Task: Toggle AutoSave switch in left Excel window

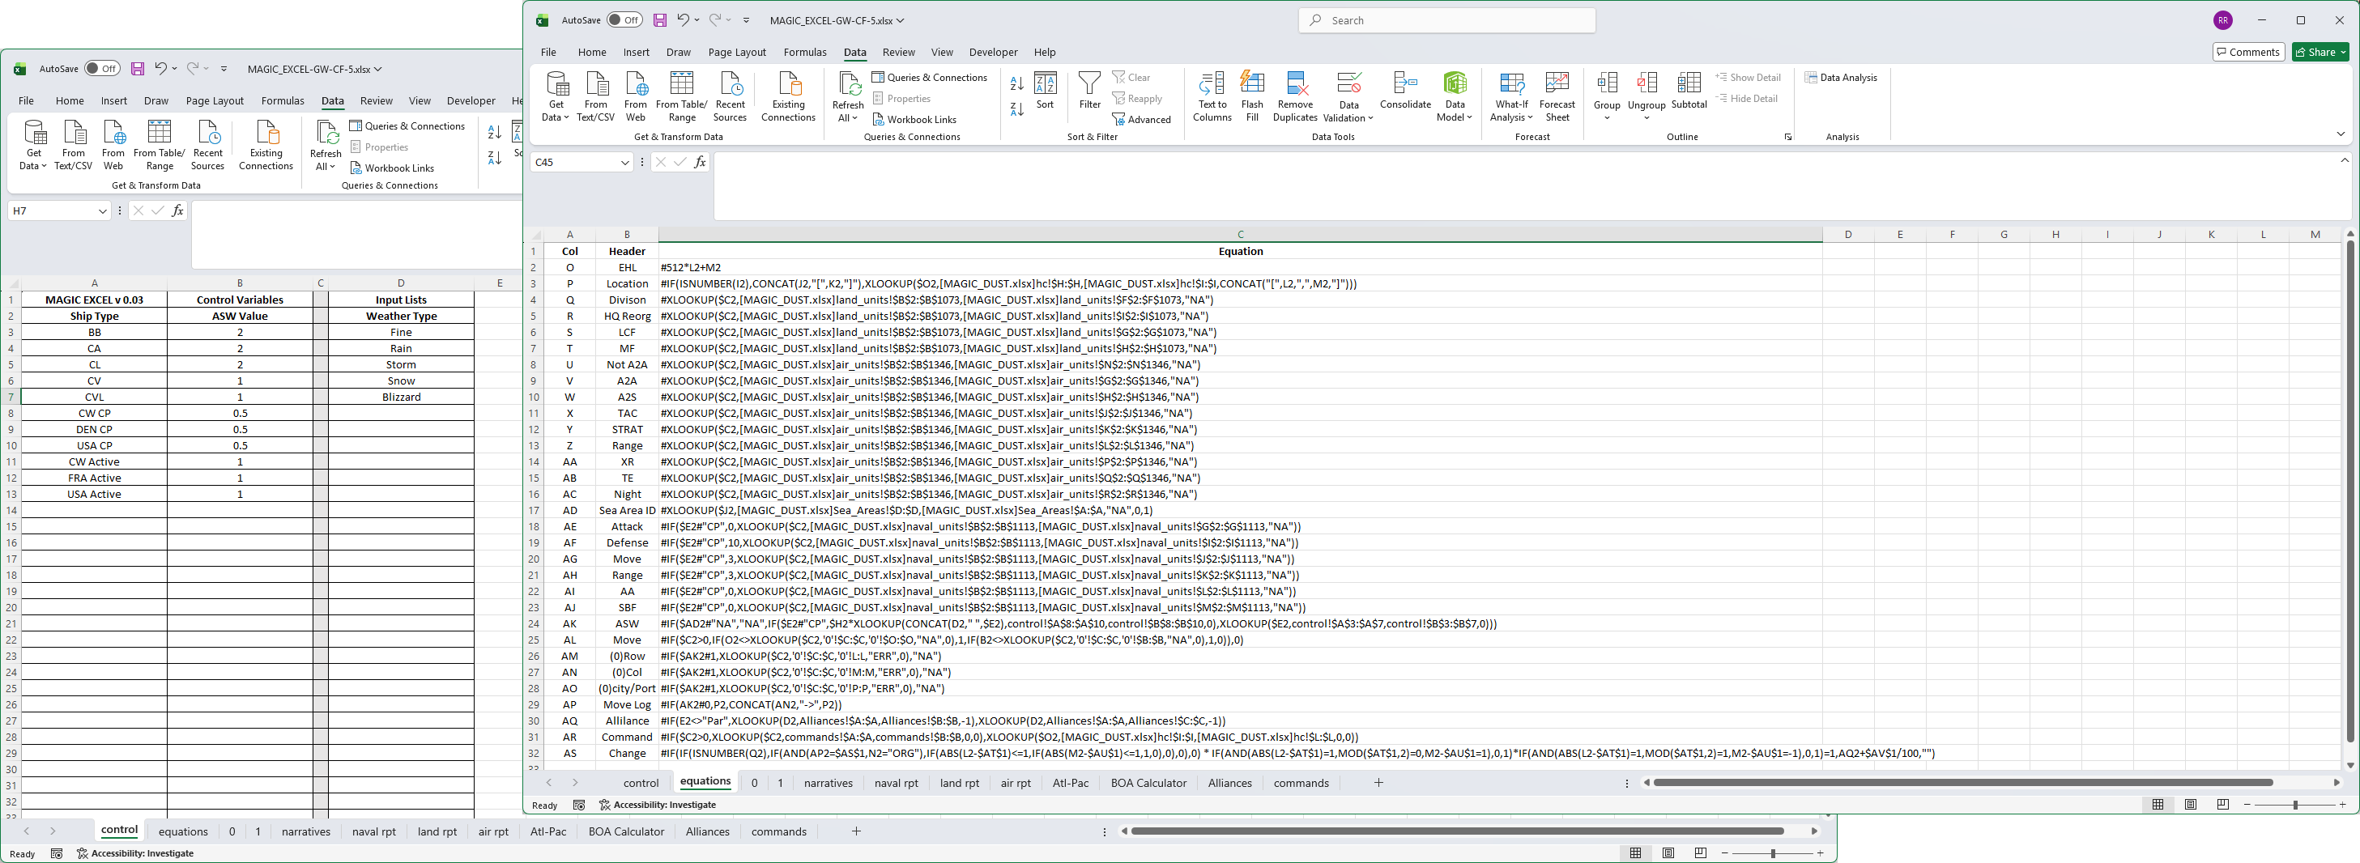Action: tap(102, 69)
